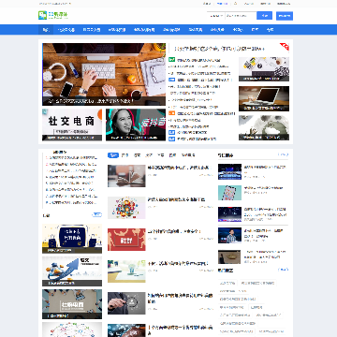Open the phone on teal background thumbnail
The image size is (337, 337).
coord(229,193)
